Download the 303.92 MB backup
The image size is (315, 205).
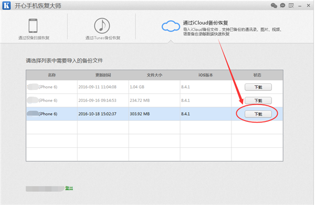click(258, 114)
